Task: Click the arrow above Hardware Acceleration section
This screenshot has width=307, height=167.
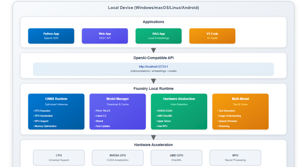Action: click(153, 137)
